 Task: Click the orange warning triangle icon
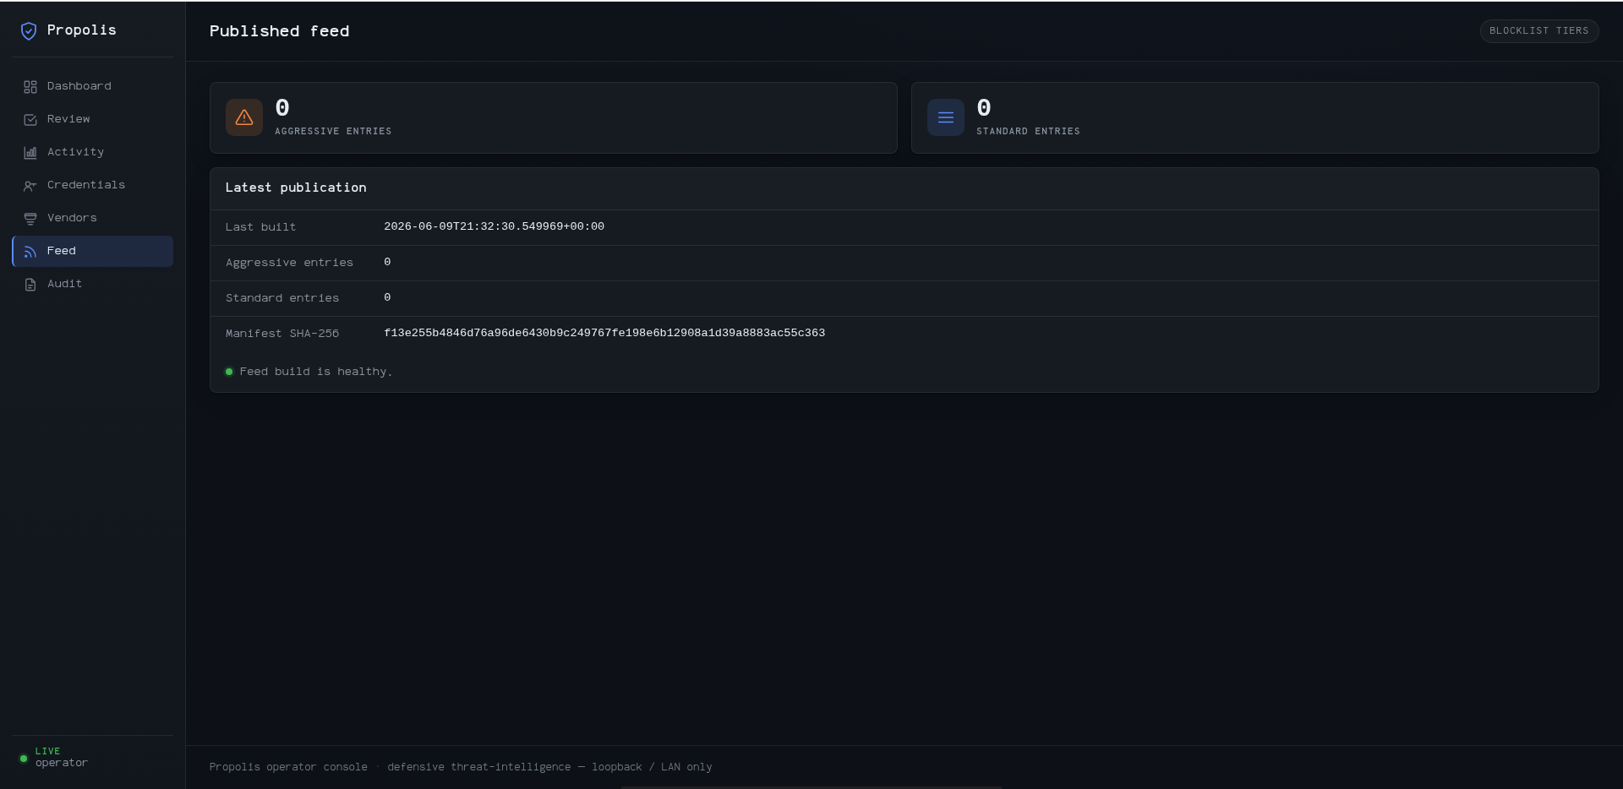[x=244, y=117]
